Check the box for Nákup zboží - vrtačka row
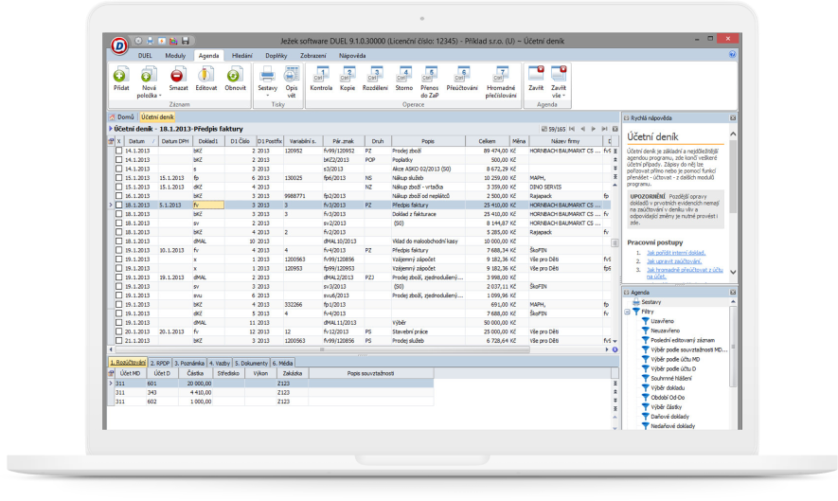The width and height of the screenshot is (838, 501). [118, 188]
